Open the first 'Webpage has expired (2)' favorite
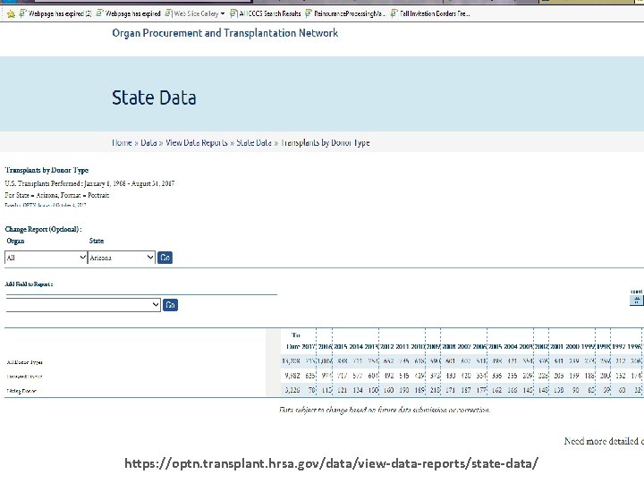 tap(55, 13)
